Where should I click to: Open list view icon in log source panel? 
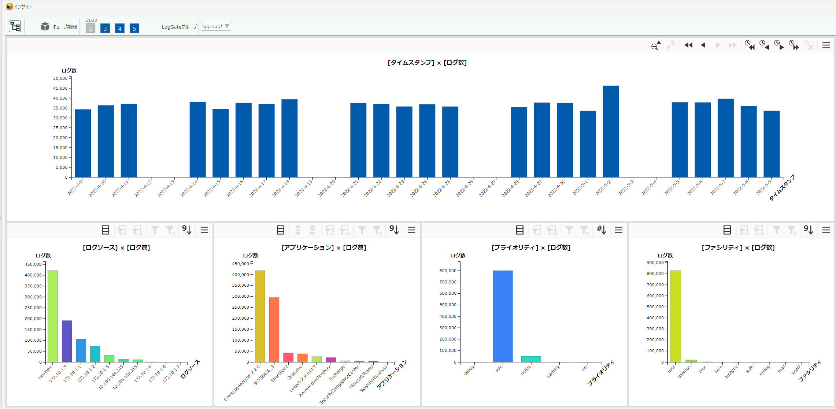pos(106,230)
